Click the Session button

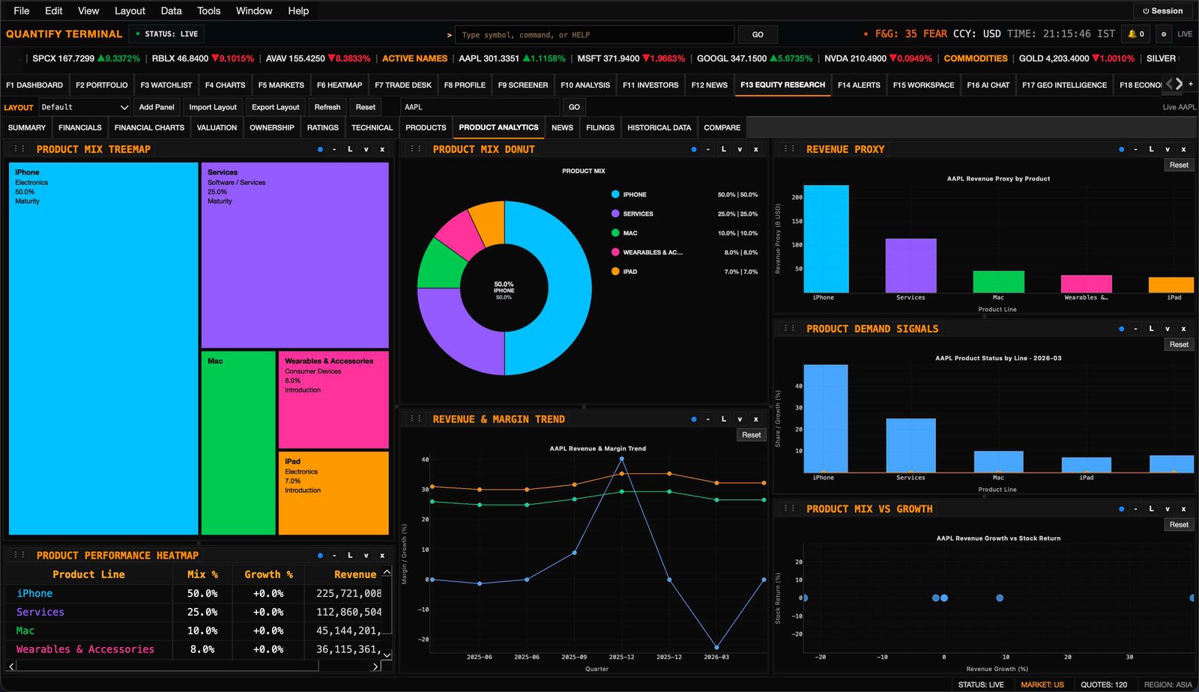(x=1162, y=11)
